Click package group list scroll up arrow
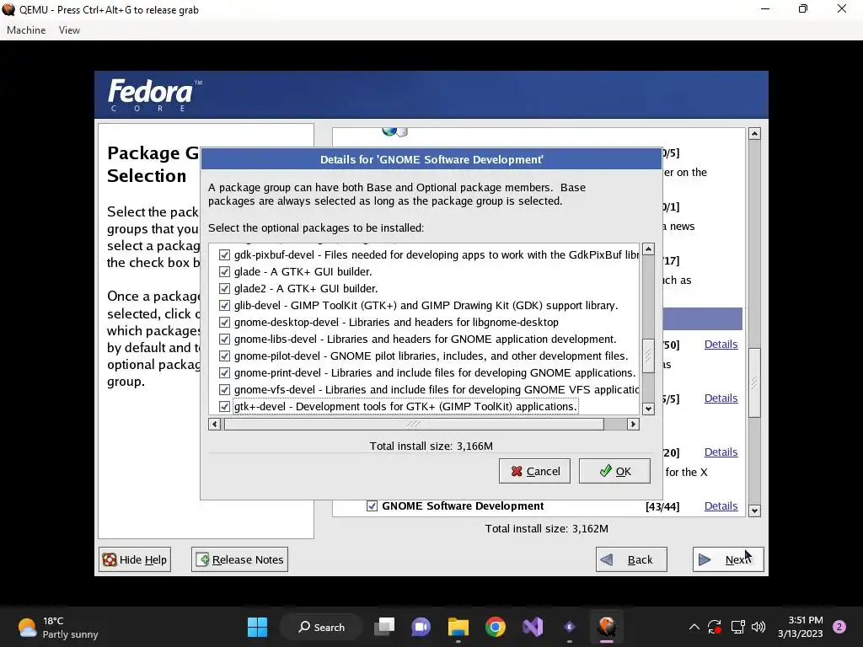Screen dimensions: 863x647 pyautogui.click(x=754, y=134)
